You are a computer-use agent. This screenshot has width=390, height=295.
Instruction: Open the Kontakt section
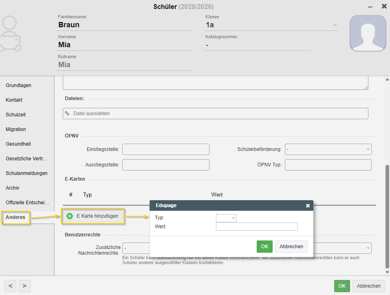tap(14, 100)
